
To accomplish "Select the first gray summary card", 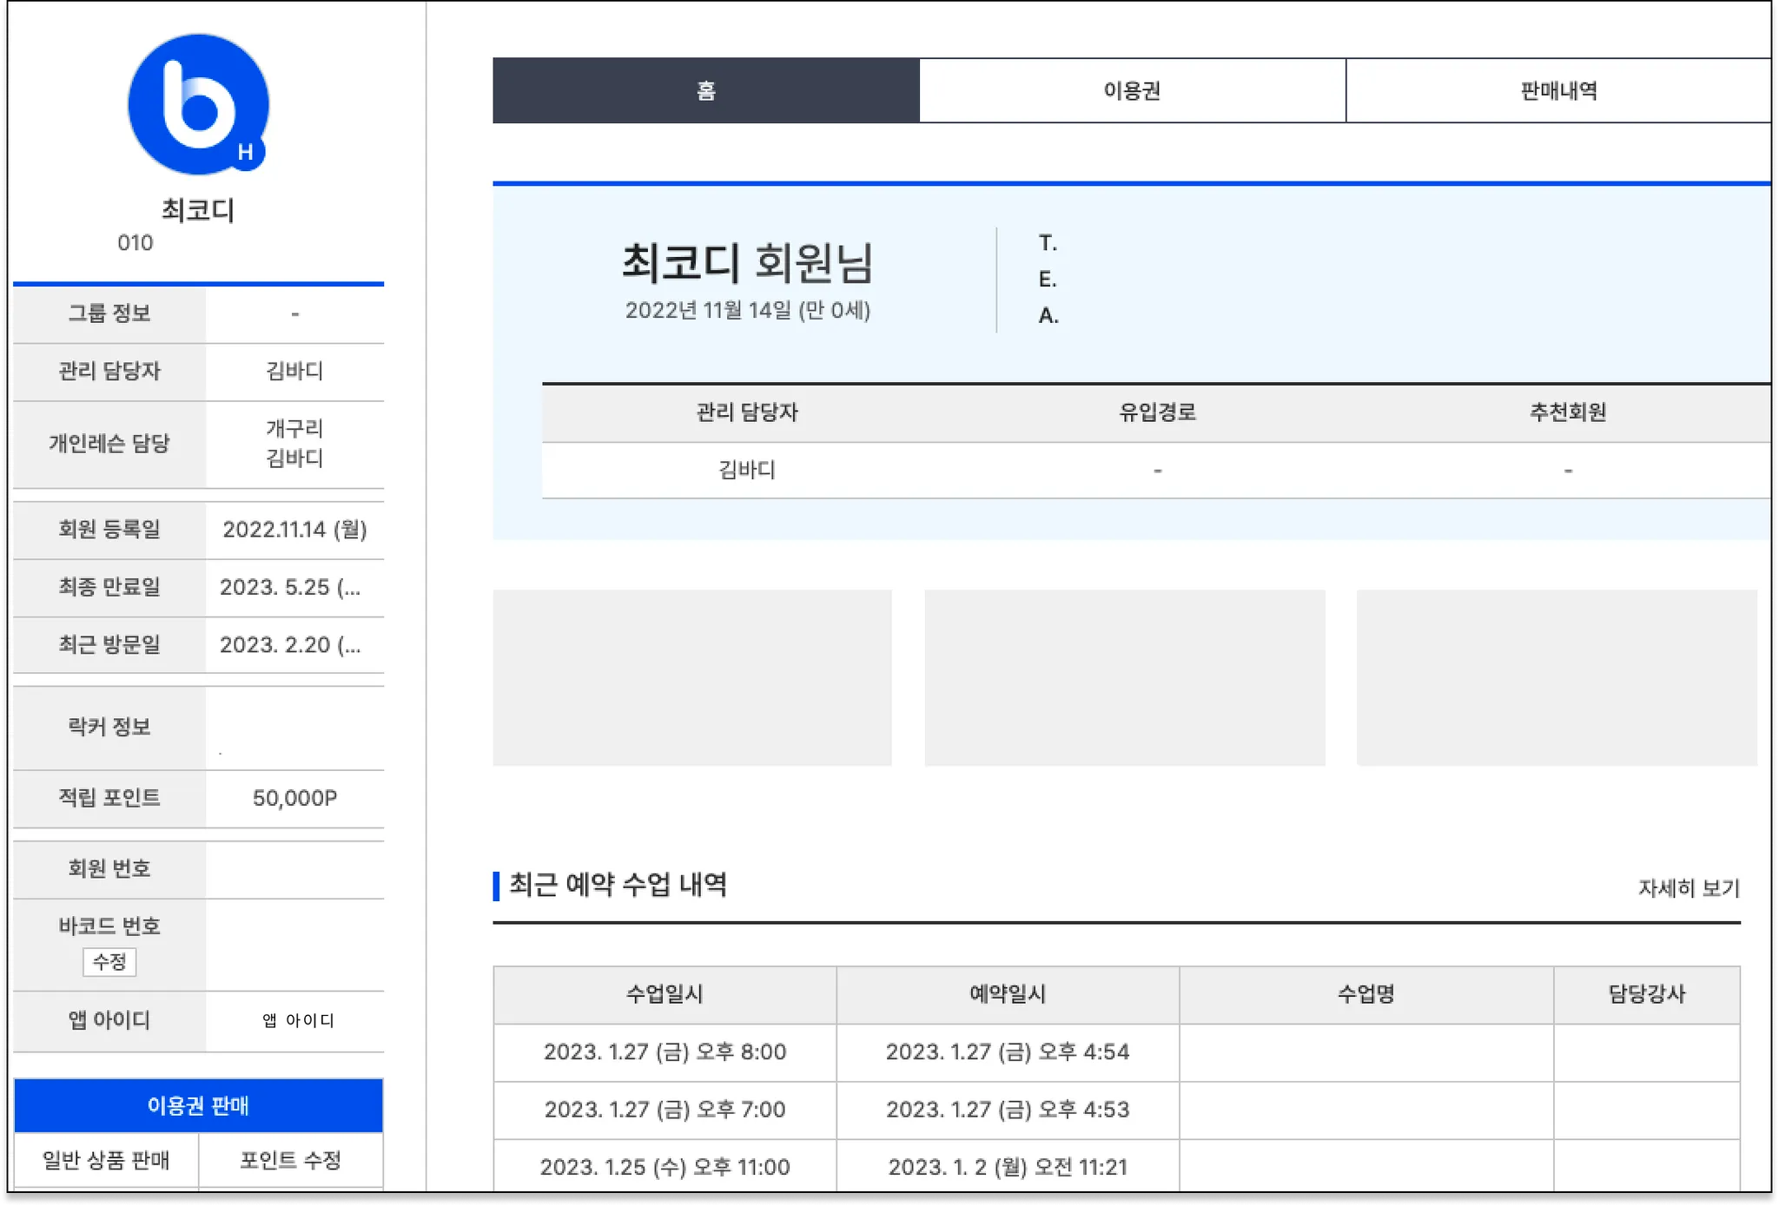I will [692, 677].
